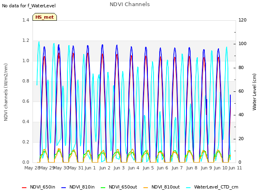Toggle WaterLevel_CTD_cm legend entry

pyautogui.click(x=212, y=187)
